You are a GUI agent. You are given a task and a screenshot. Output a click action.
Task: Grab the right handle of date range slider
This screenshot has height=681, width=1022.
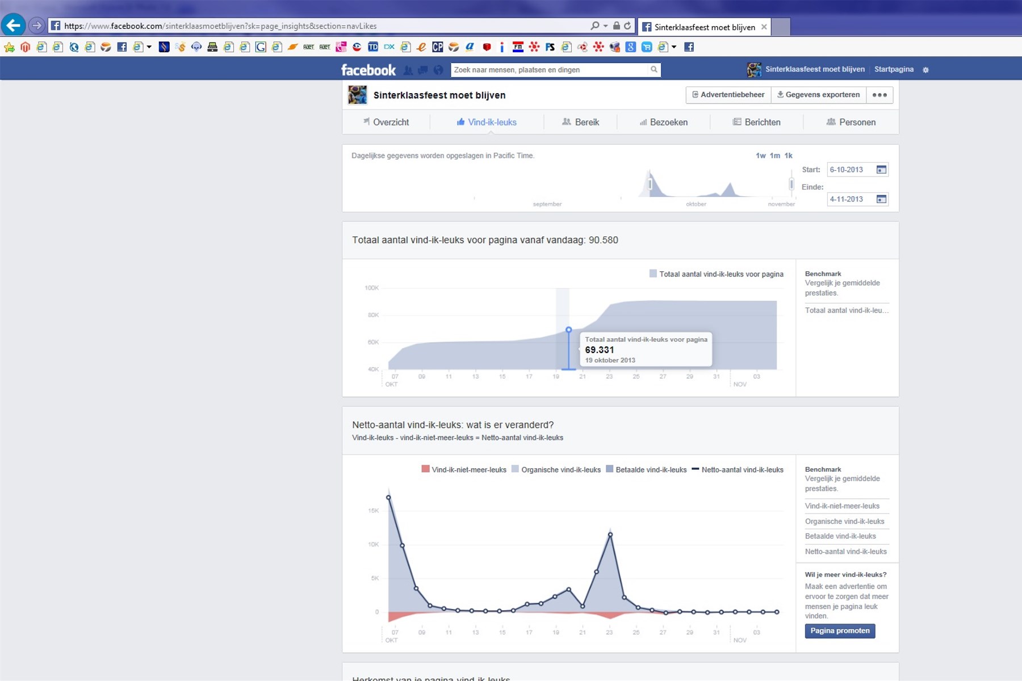(791, 184)
